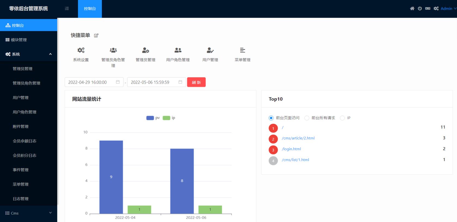Open 事件管理 sidebar item

click(29, 170)
